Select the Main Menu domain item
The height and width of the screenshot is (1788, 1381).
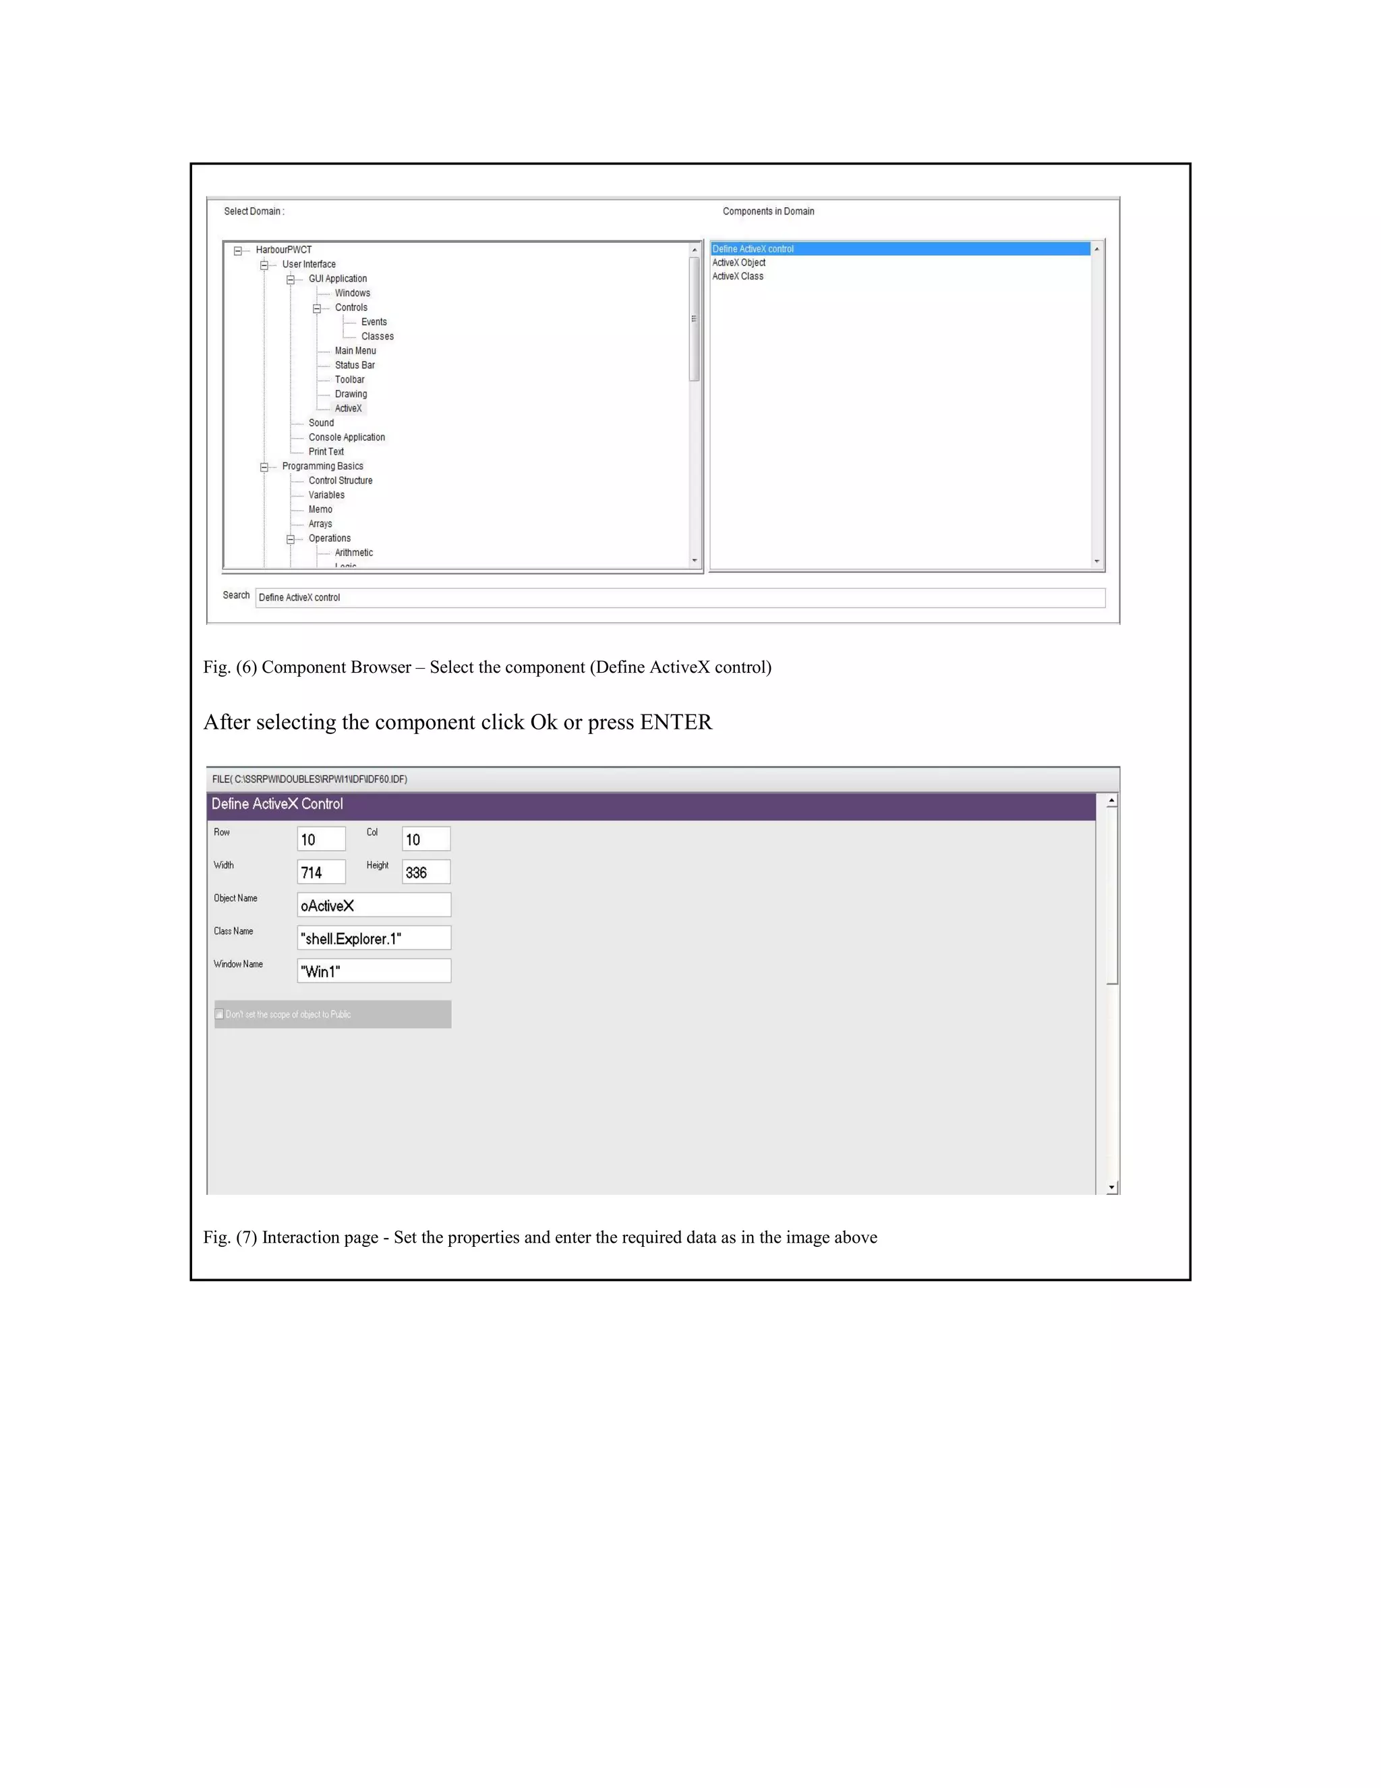click(355, 350)
